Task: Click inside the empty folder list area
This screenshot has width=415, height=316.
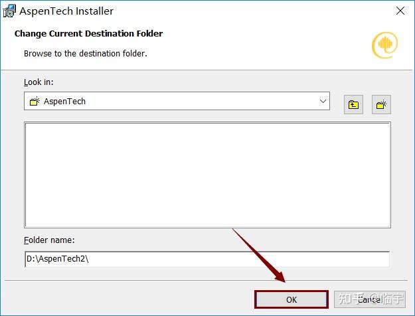Action: pos(207,175)
